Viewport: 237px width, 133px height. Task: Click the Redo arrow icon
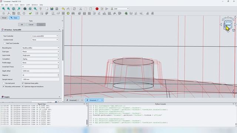coord(68,9)
